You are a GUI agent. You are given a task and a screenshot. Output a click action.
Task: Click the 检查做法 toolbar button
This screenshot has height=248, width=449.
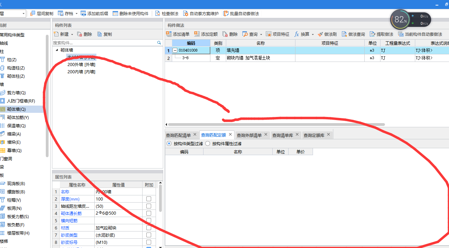(167, 13)
